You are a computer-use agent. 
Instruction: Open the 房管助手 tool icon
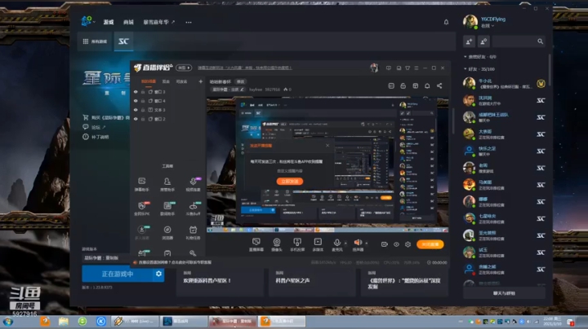pyautogui.click(x=167, y=184)
